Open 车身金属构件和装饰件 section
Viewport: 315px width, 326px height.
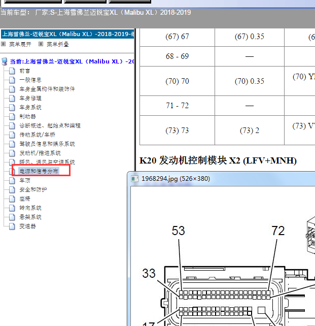(47, 89)
